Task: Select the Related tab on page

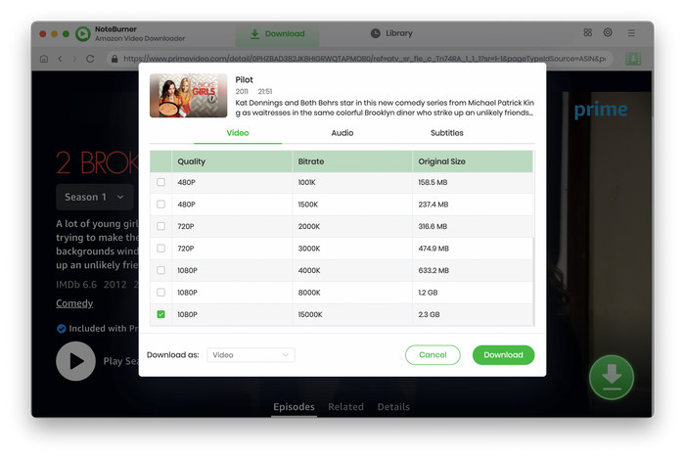Action: pyautogui.click(x=345, y=406)
